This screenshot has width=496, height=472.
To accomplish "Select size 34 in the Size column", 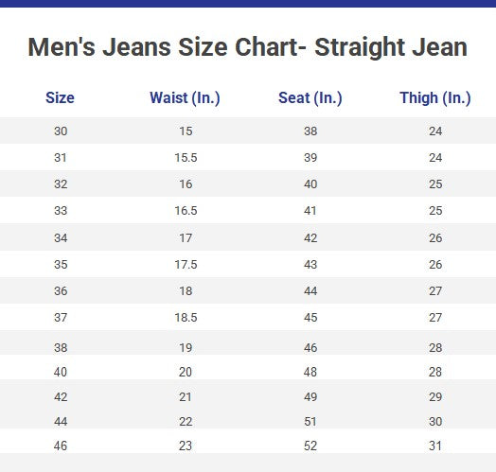I will 61,237.
